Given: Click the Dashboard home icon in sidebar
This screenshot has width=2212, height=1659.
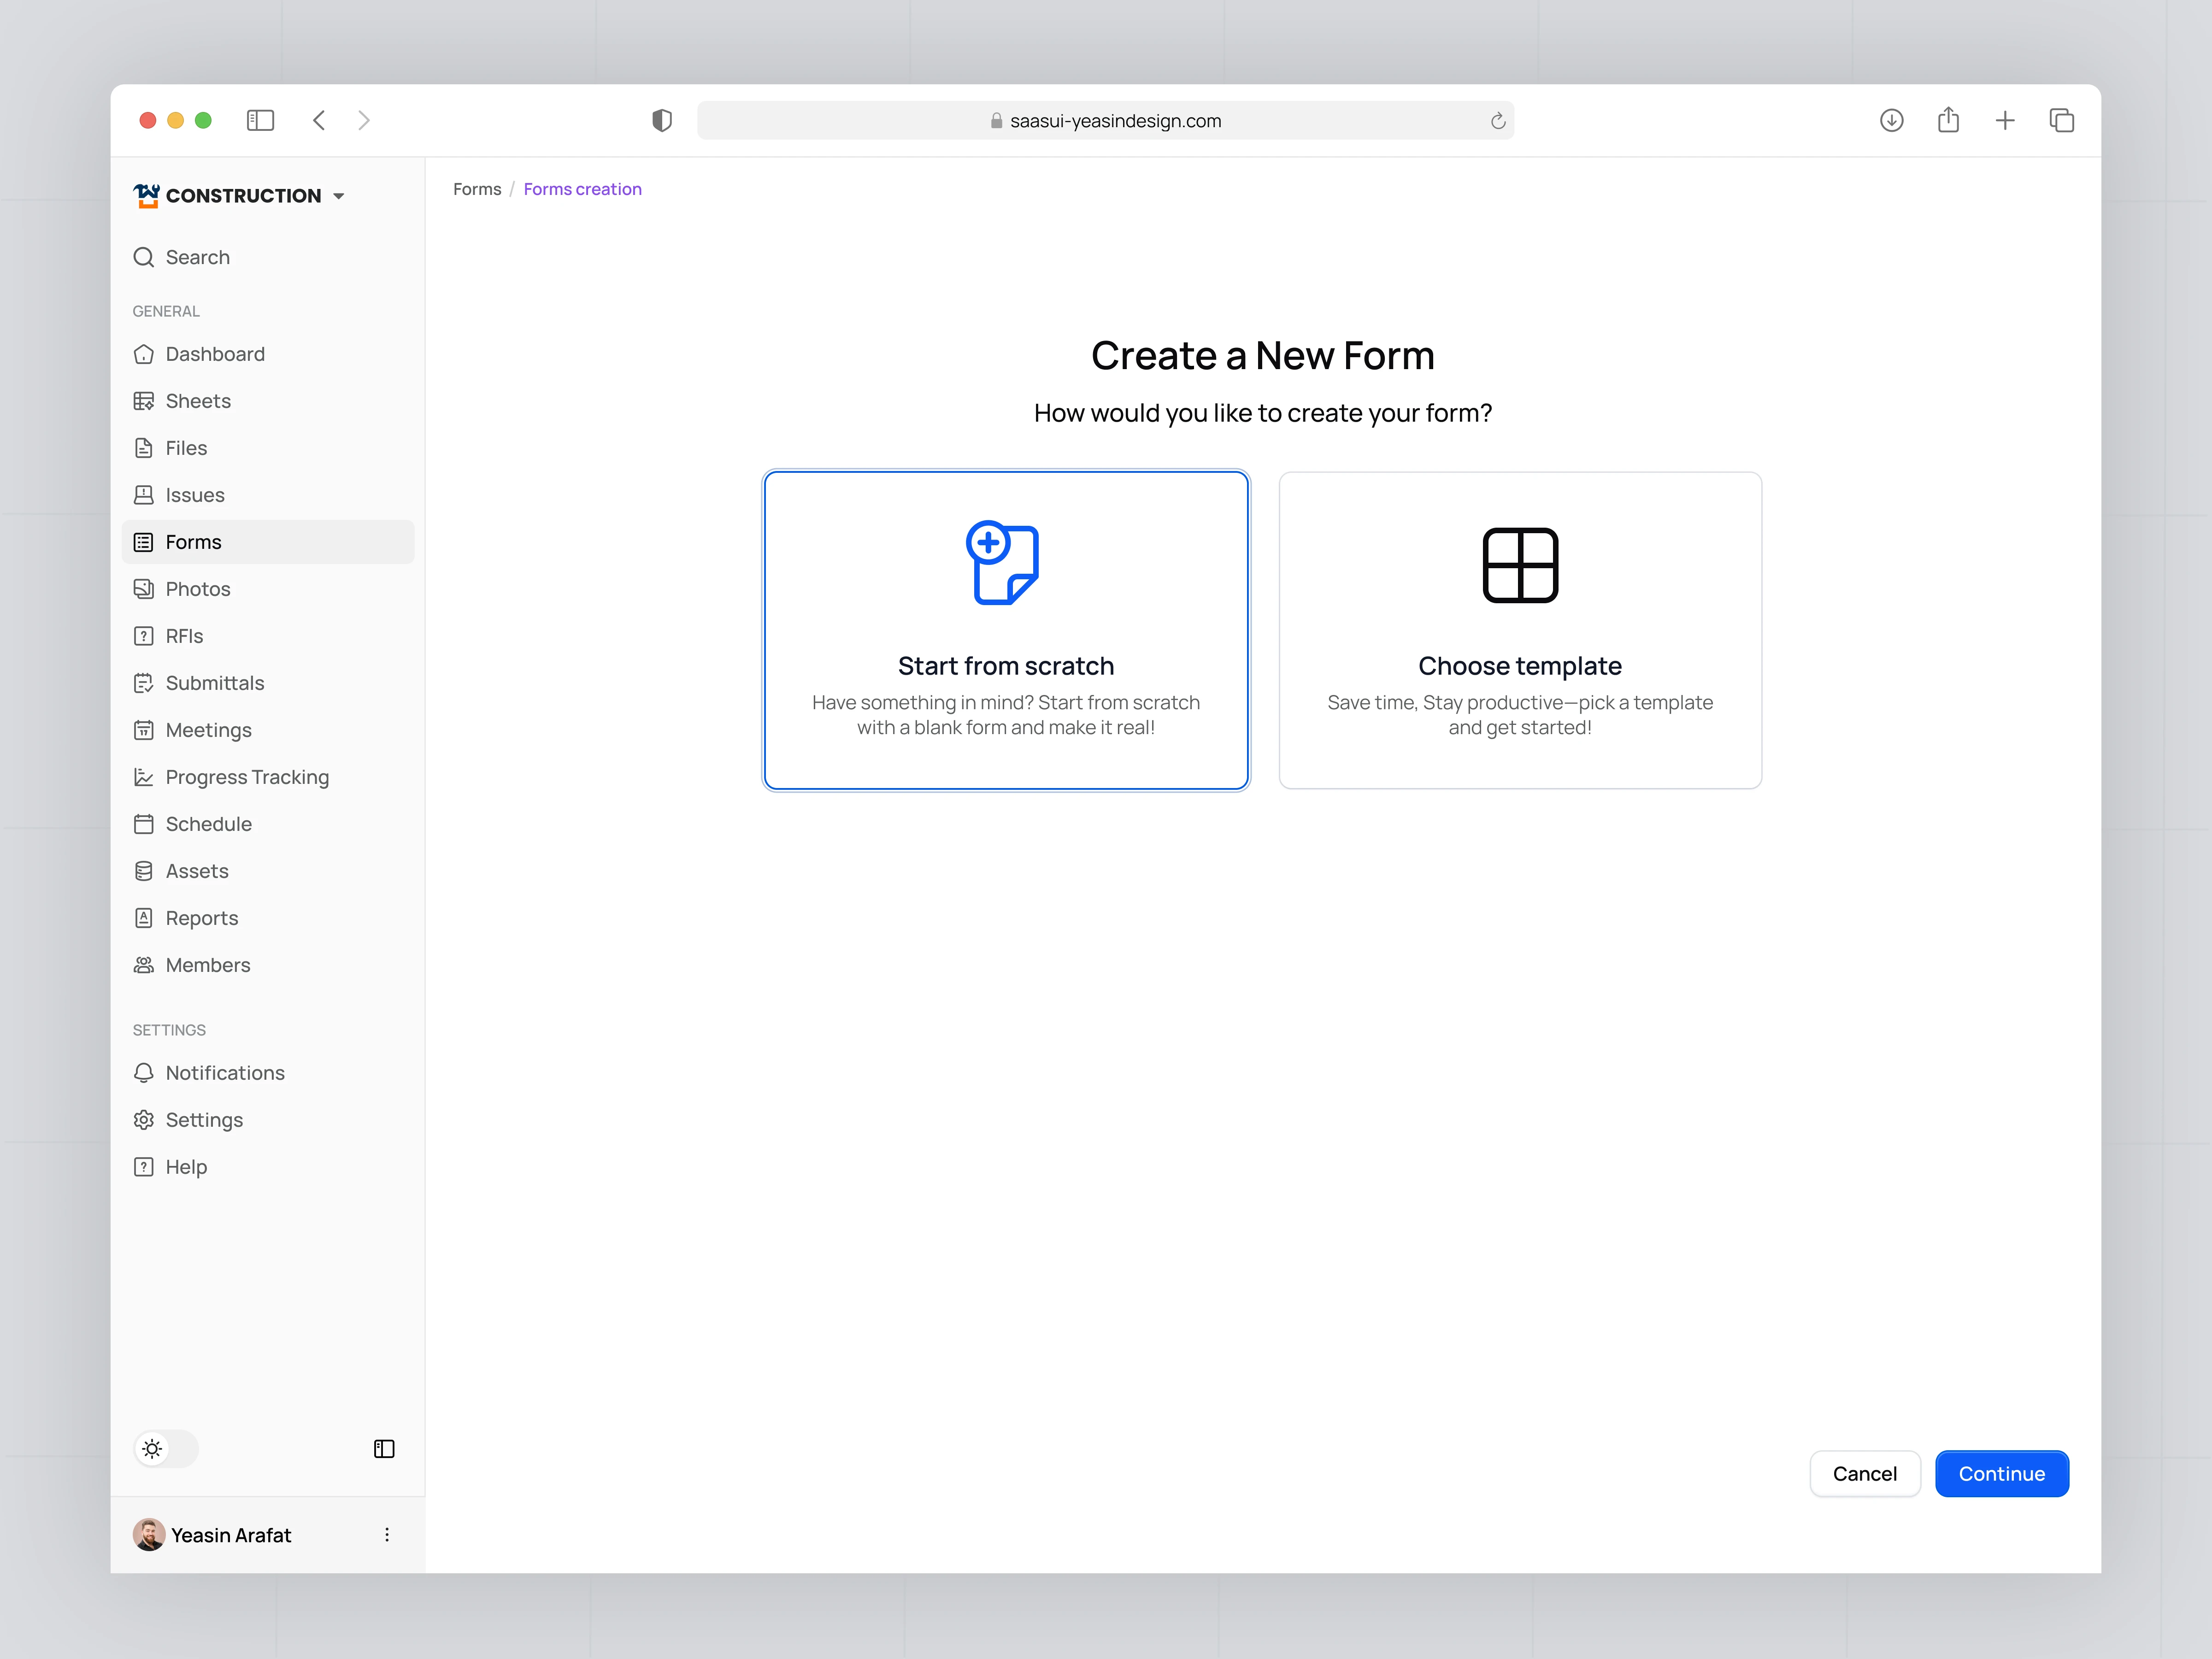Looking at the screenshot, I should point(144,354).
